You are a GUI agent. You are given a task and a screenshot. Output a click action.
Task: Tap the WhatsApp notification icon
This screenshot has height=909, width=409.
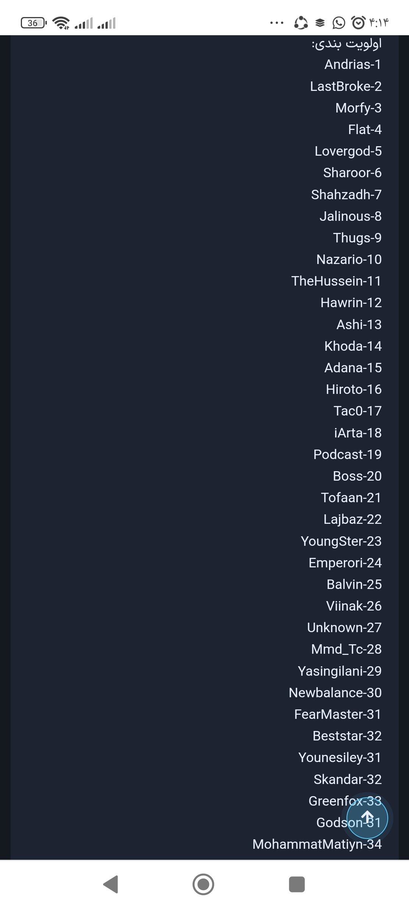click(x=339, y=23)
